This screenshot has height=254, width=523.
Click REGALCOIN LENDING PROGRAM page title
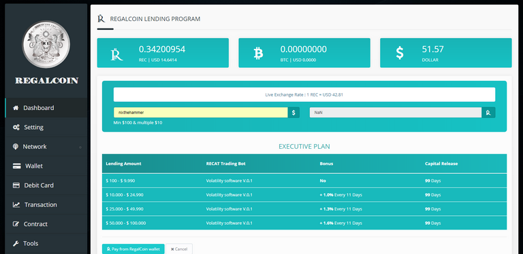tap(155, 19)
